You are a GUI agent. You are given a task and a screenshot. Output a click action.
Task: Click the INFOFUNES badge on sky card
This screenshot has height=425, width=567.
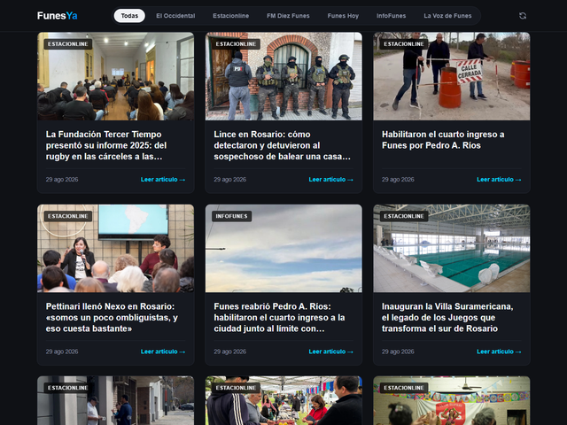coord(231,216)
